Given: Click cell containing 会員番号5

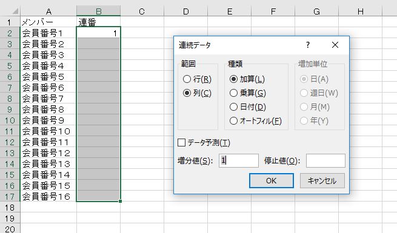Looking at the screenshot, I should [48, 76].
